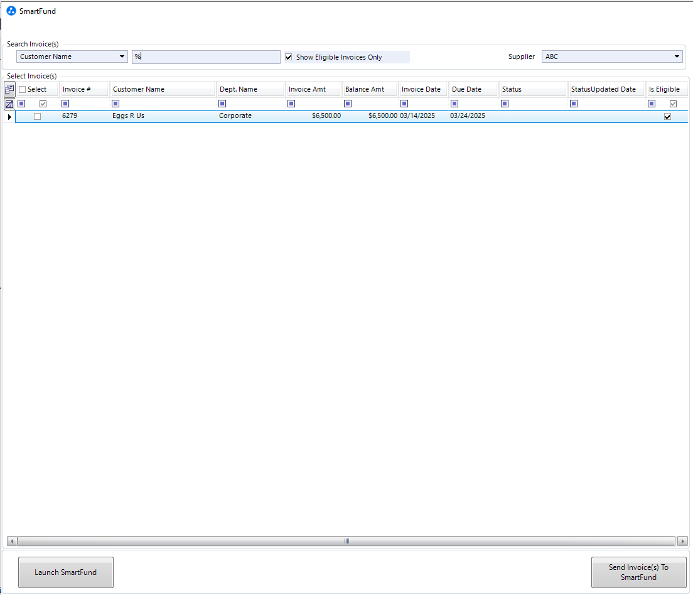The height and width of the screenshot is (595, 693).
Task: Click invoice date 03/14/2025
Action: [424, 116]
